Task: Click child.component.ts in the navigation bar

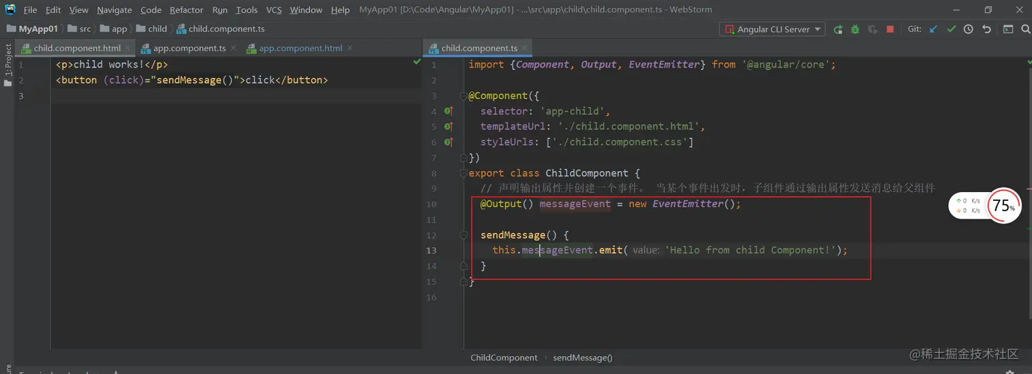Action: click(220, 29)
